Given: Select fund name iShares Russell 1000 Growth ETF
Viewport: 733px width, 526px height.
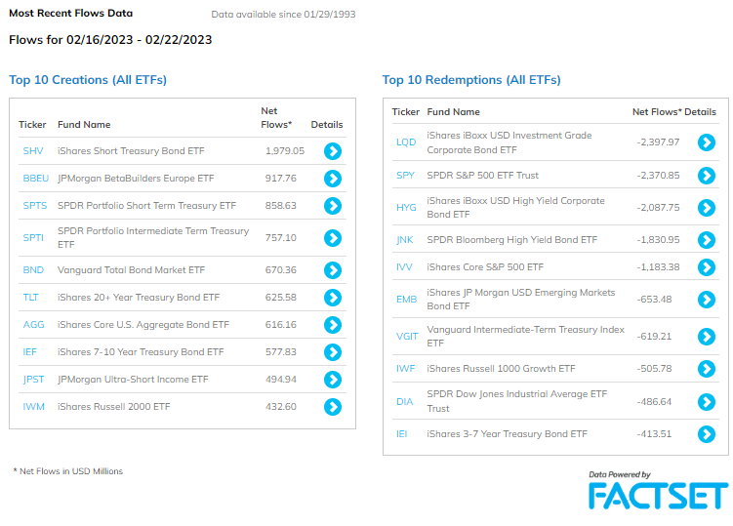Looking at the screenshot, I should [x=501, y=369].
